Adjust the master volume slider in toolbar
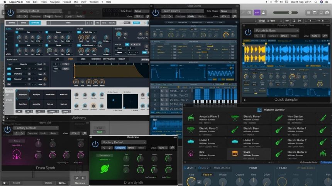 coord(290,13)
